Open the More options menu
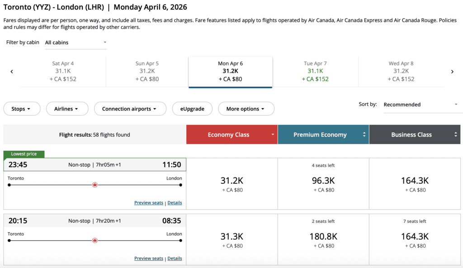Viewport: 463px width, 268px height. coord(246,109)
